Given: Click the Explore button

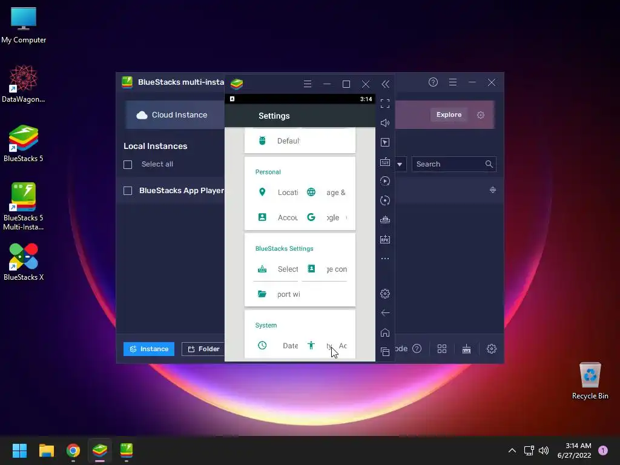Looking at the screenshot, I should tap(449, 114).
